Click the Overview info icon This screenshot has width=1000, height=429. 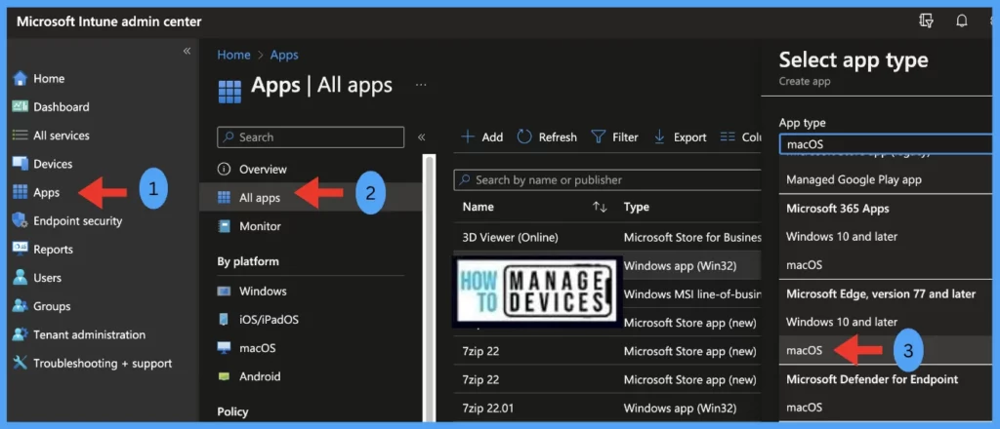click(x=224, y=170)
